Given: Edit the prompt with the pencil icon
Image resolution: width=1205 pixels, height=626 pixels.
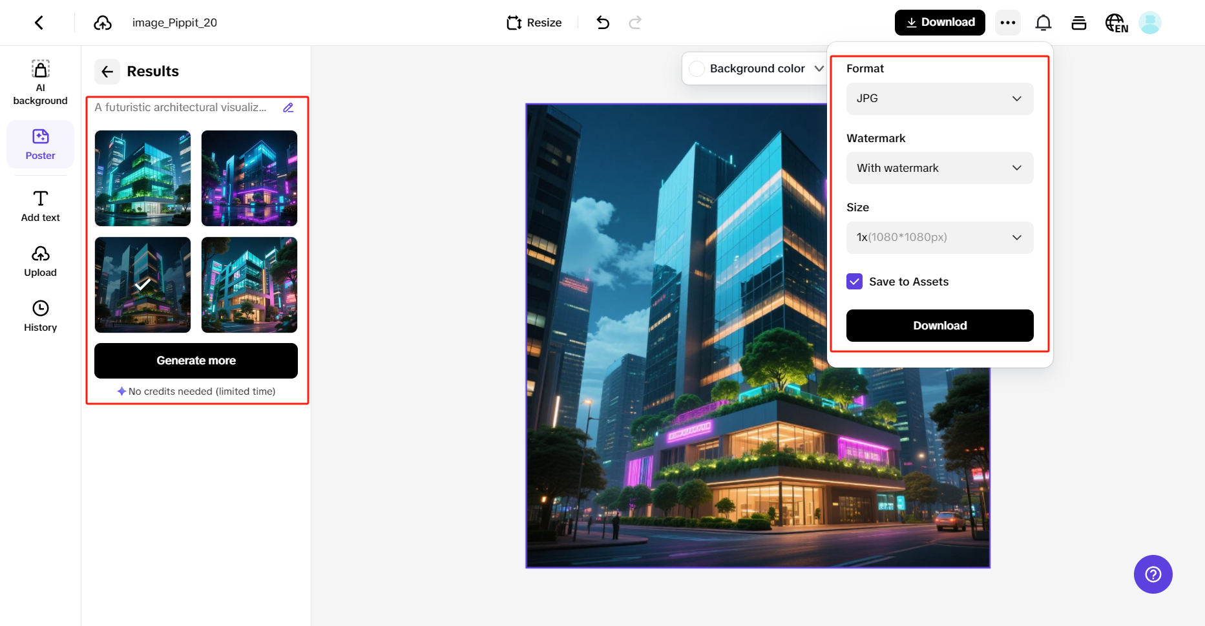Looking at the screenshot, I should (x=288, y=107).
